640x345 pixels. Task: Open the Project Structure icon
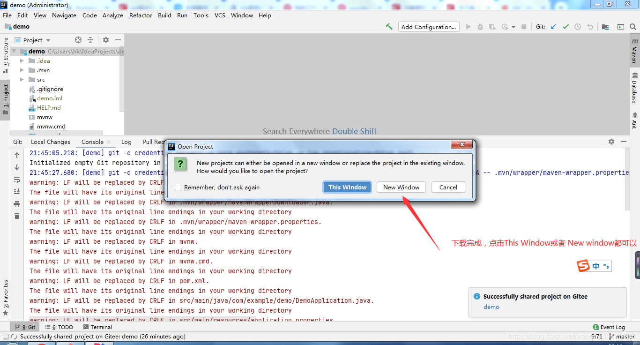tap(605, 27)
